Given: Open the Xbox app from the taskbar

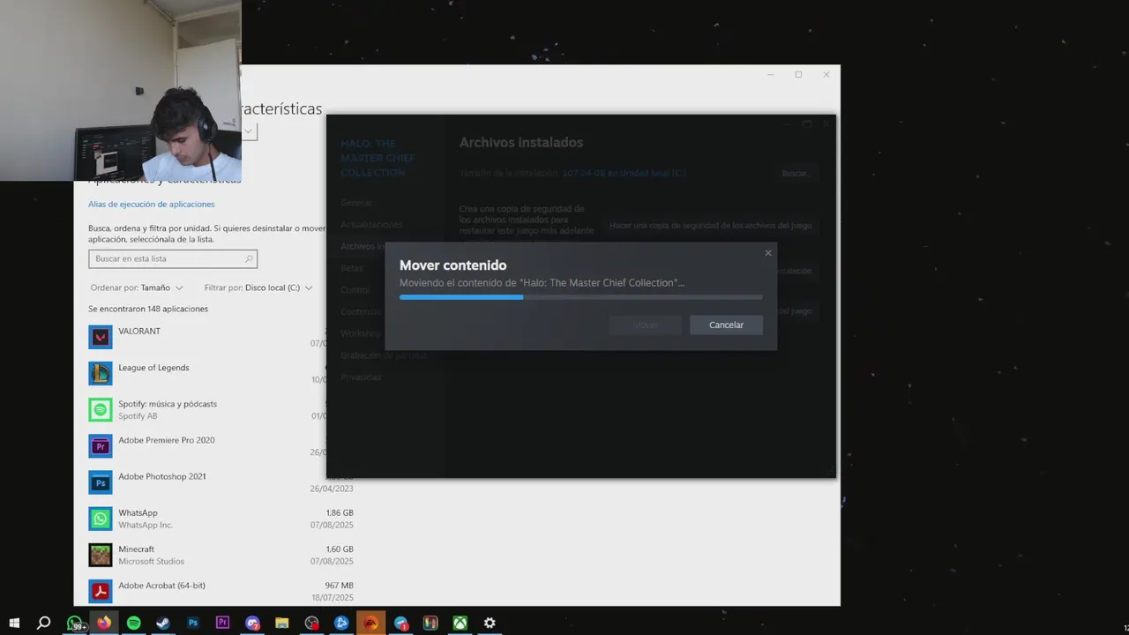Looking at the screenshot, I should [460, 623].
